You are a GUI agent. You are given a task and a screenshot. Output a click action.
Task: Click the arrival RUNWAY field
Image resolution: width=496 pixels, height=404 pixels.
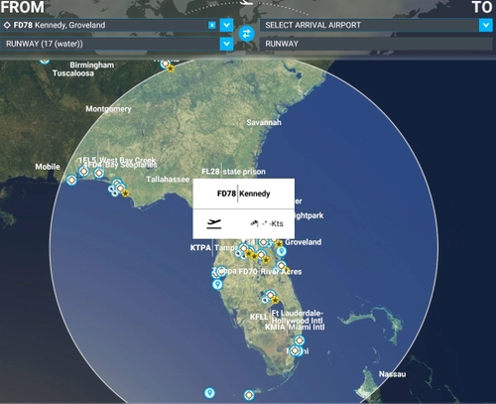point(376,44)
